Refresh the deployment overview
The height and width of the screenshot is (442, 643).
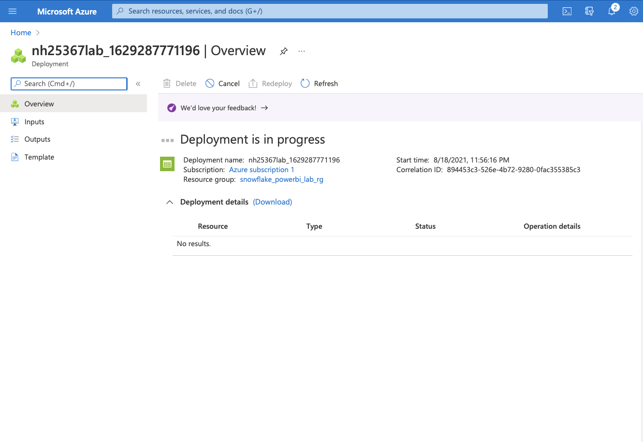(320, 84)
